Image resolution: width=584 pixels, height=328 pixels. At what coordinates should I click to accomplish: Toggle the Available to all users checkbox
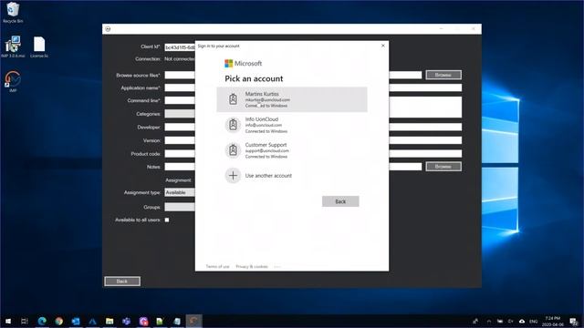point(167,220)
